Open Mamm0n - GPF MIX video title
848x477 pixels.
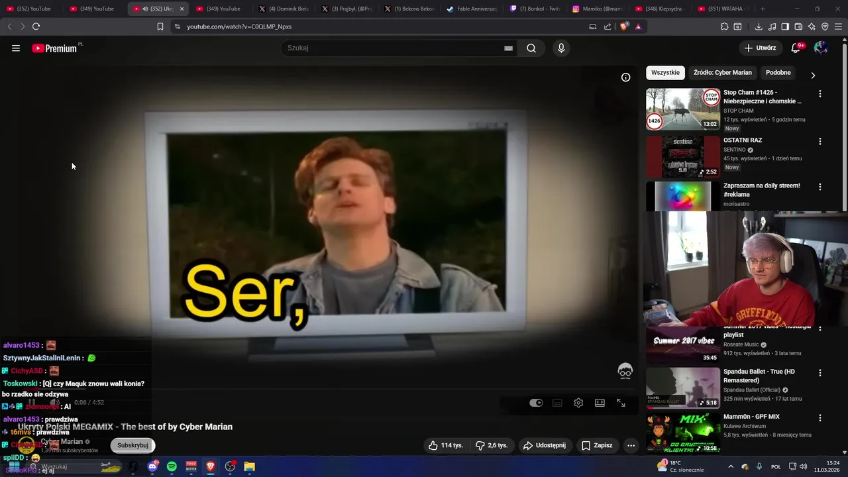(x=751, y=417)
